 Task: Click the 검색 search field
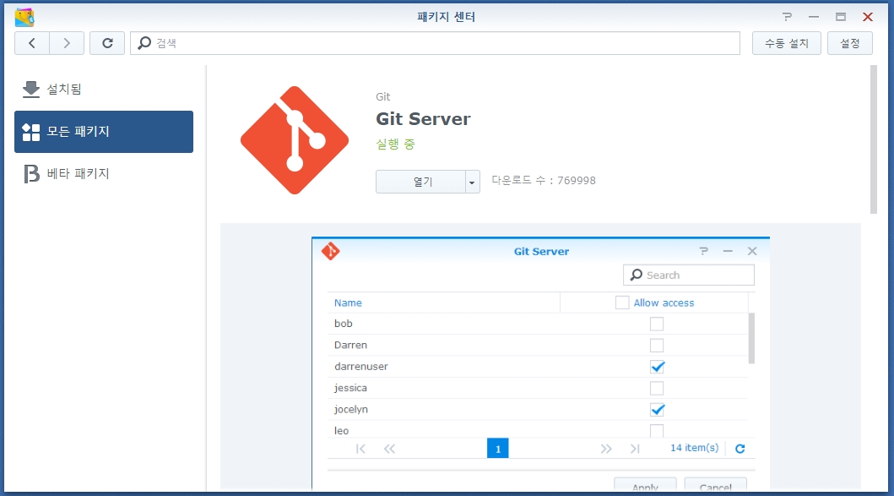tap(435, 43)
